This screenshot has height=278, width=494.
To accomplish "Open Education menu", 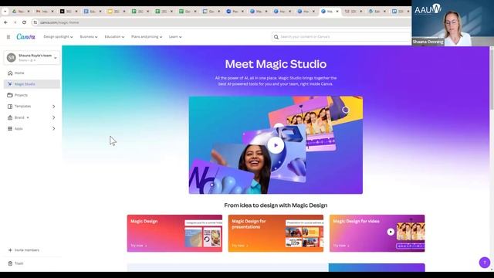I will click(114, 37).
